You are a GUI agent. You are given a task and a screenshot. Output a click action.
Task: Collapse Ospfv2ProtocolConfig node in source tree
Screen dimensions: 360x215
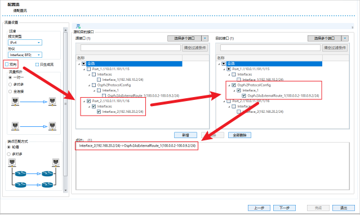(x=89, y=85)
